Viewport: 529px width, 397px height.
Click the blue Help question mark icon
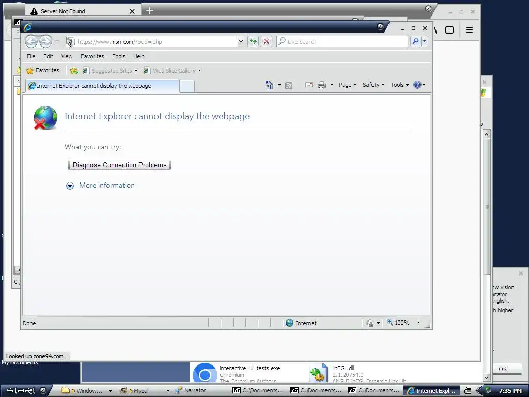coord(417,85)
